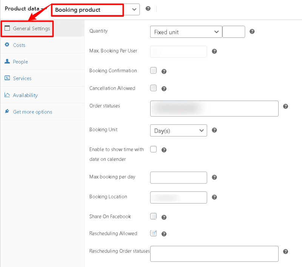Click the People person icon
Screen dimensions: 302x267
[x=8, y=61]
